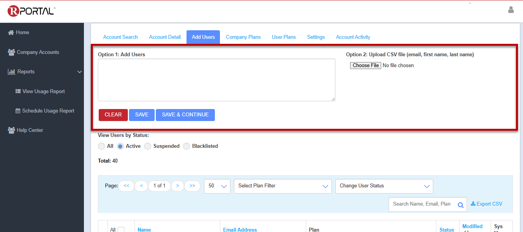This screenshot has width=523, height=232.
Task: Open the 50 page size dropdown
Action: pos(217,186)
